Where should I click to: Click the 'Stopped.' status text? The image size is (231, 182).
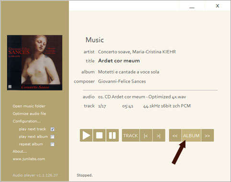tap(85, 175)
